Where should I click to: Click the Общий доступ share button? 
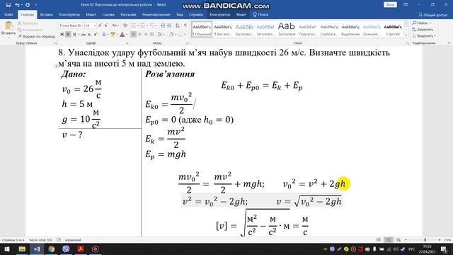(432, 15)
